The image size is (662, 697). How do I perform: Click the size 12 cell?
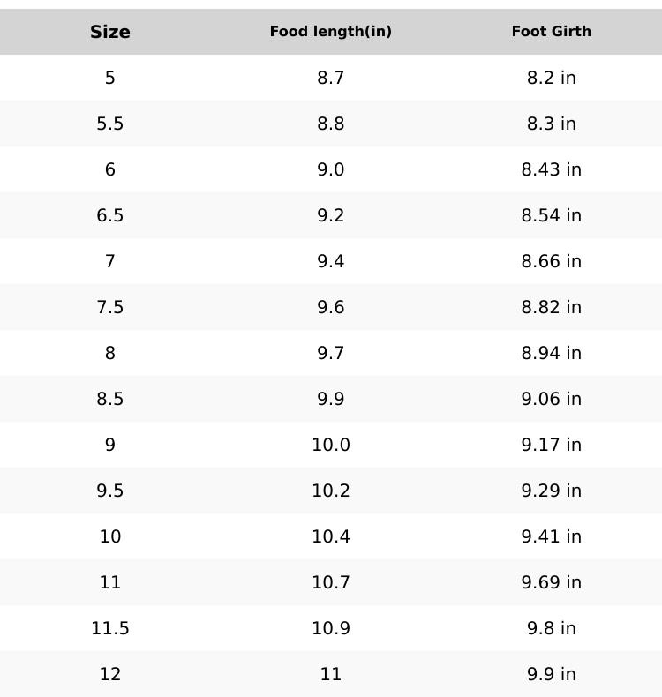pos(110,674)
